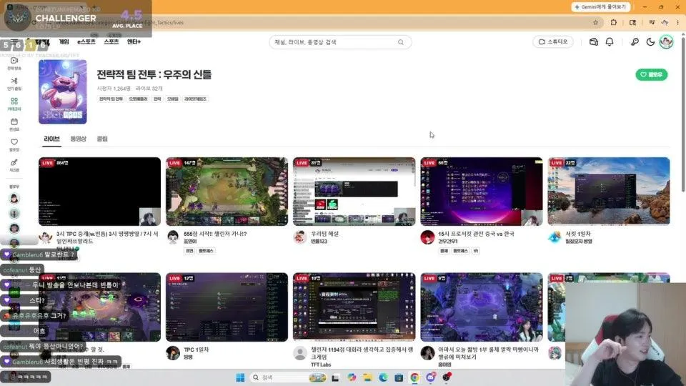This screenshot has width=686, height=386.
Task: Click first followed channel avatar in sidebar
Action: (14, 199)
